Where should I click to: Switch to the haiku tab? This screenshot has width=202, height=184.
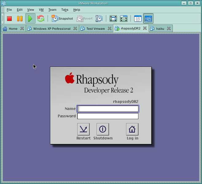click(160, 29)
